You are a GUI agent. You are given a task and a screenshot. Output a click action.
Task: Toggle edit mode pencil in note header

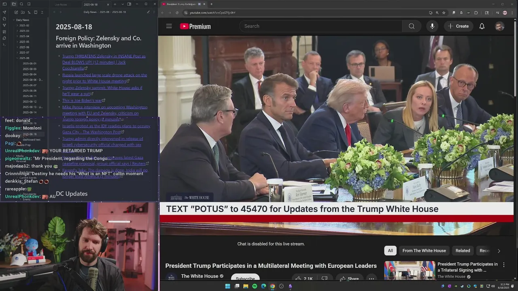[148, 12]
